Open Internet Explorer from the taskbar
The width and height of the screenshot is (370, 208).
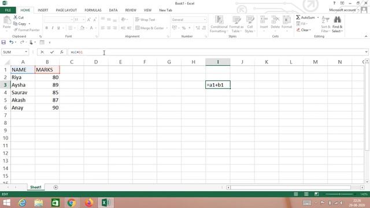22,203
